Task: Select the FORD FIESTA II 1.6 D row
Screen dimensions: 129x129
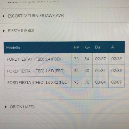Action: (x=64, y=71)
